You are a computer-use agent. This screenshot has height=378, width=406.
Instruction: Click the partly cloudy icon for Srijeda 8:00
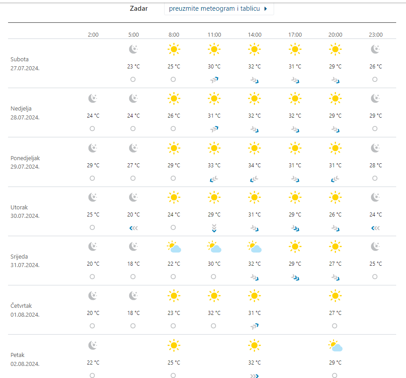pos(173,247)
